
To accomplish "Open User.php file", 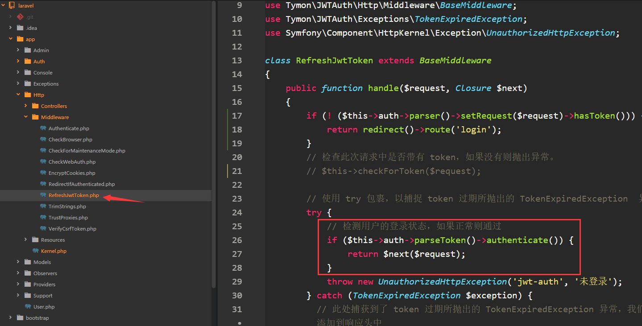I will pos(44,307).
